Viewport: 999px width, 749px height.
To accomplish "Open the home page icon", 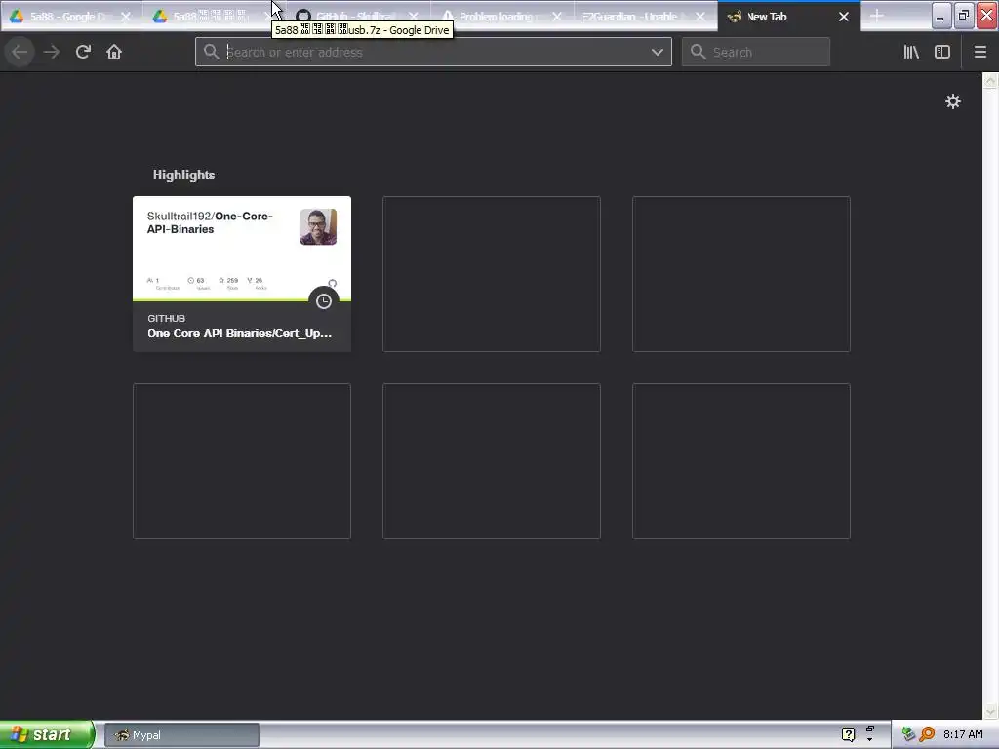I will pyautogui.click(x=114, y=52).
